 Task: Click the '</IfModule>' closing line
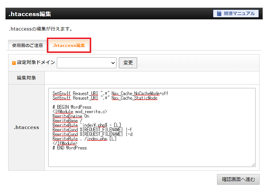65,144
